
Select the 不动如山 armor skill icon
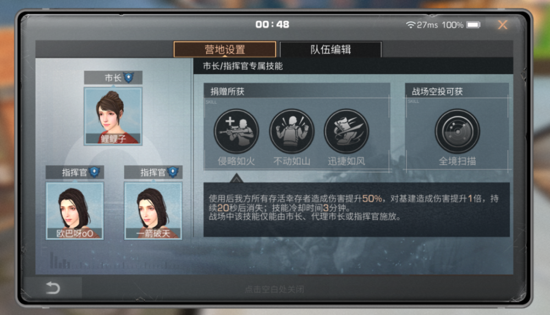tap(291, 131)
